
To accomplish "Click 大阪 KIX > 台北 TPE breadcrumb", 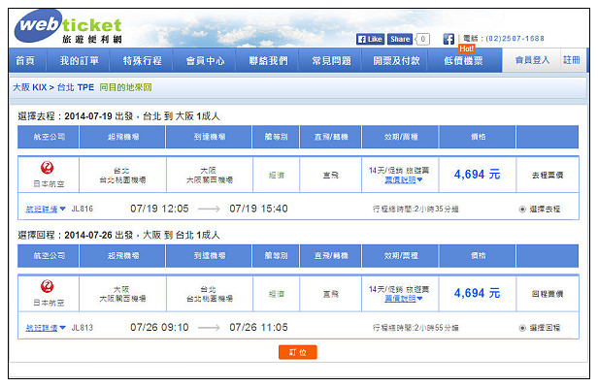I will coord(53,87).
